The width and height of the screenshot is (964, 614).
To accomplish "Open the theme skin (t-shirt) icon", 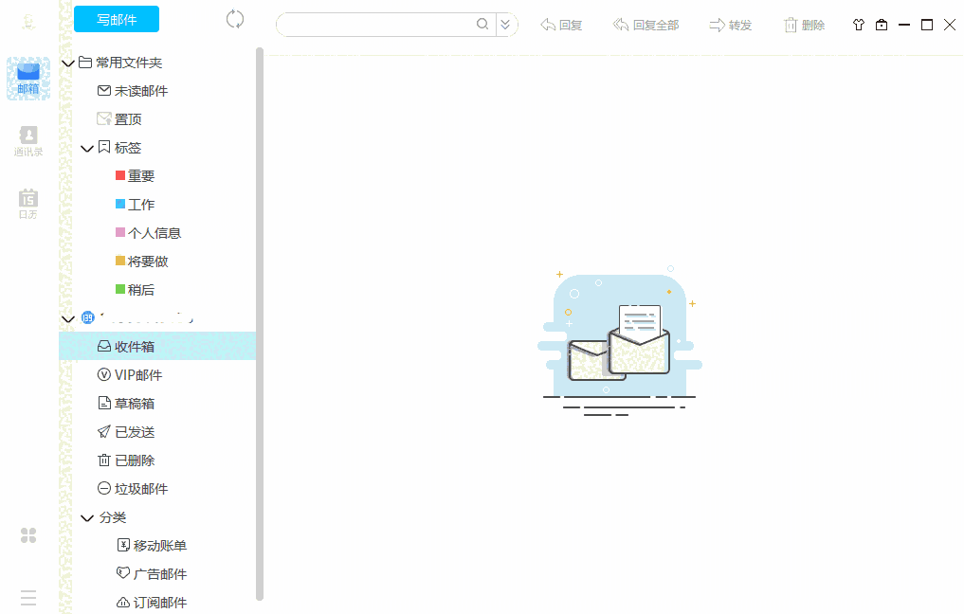I will 858,25.
